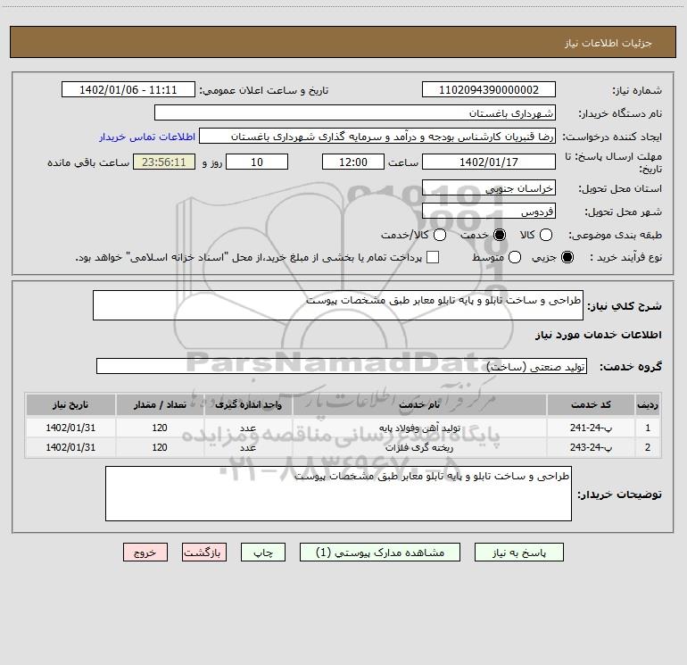Select service code پ-24-241 cell
The image size is (687, 665).
tap(591, 428)
